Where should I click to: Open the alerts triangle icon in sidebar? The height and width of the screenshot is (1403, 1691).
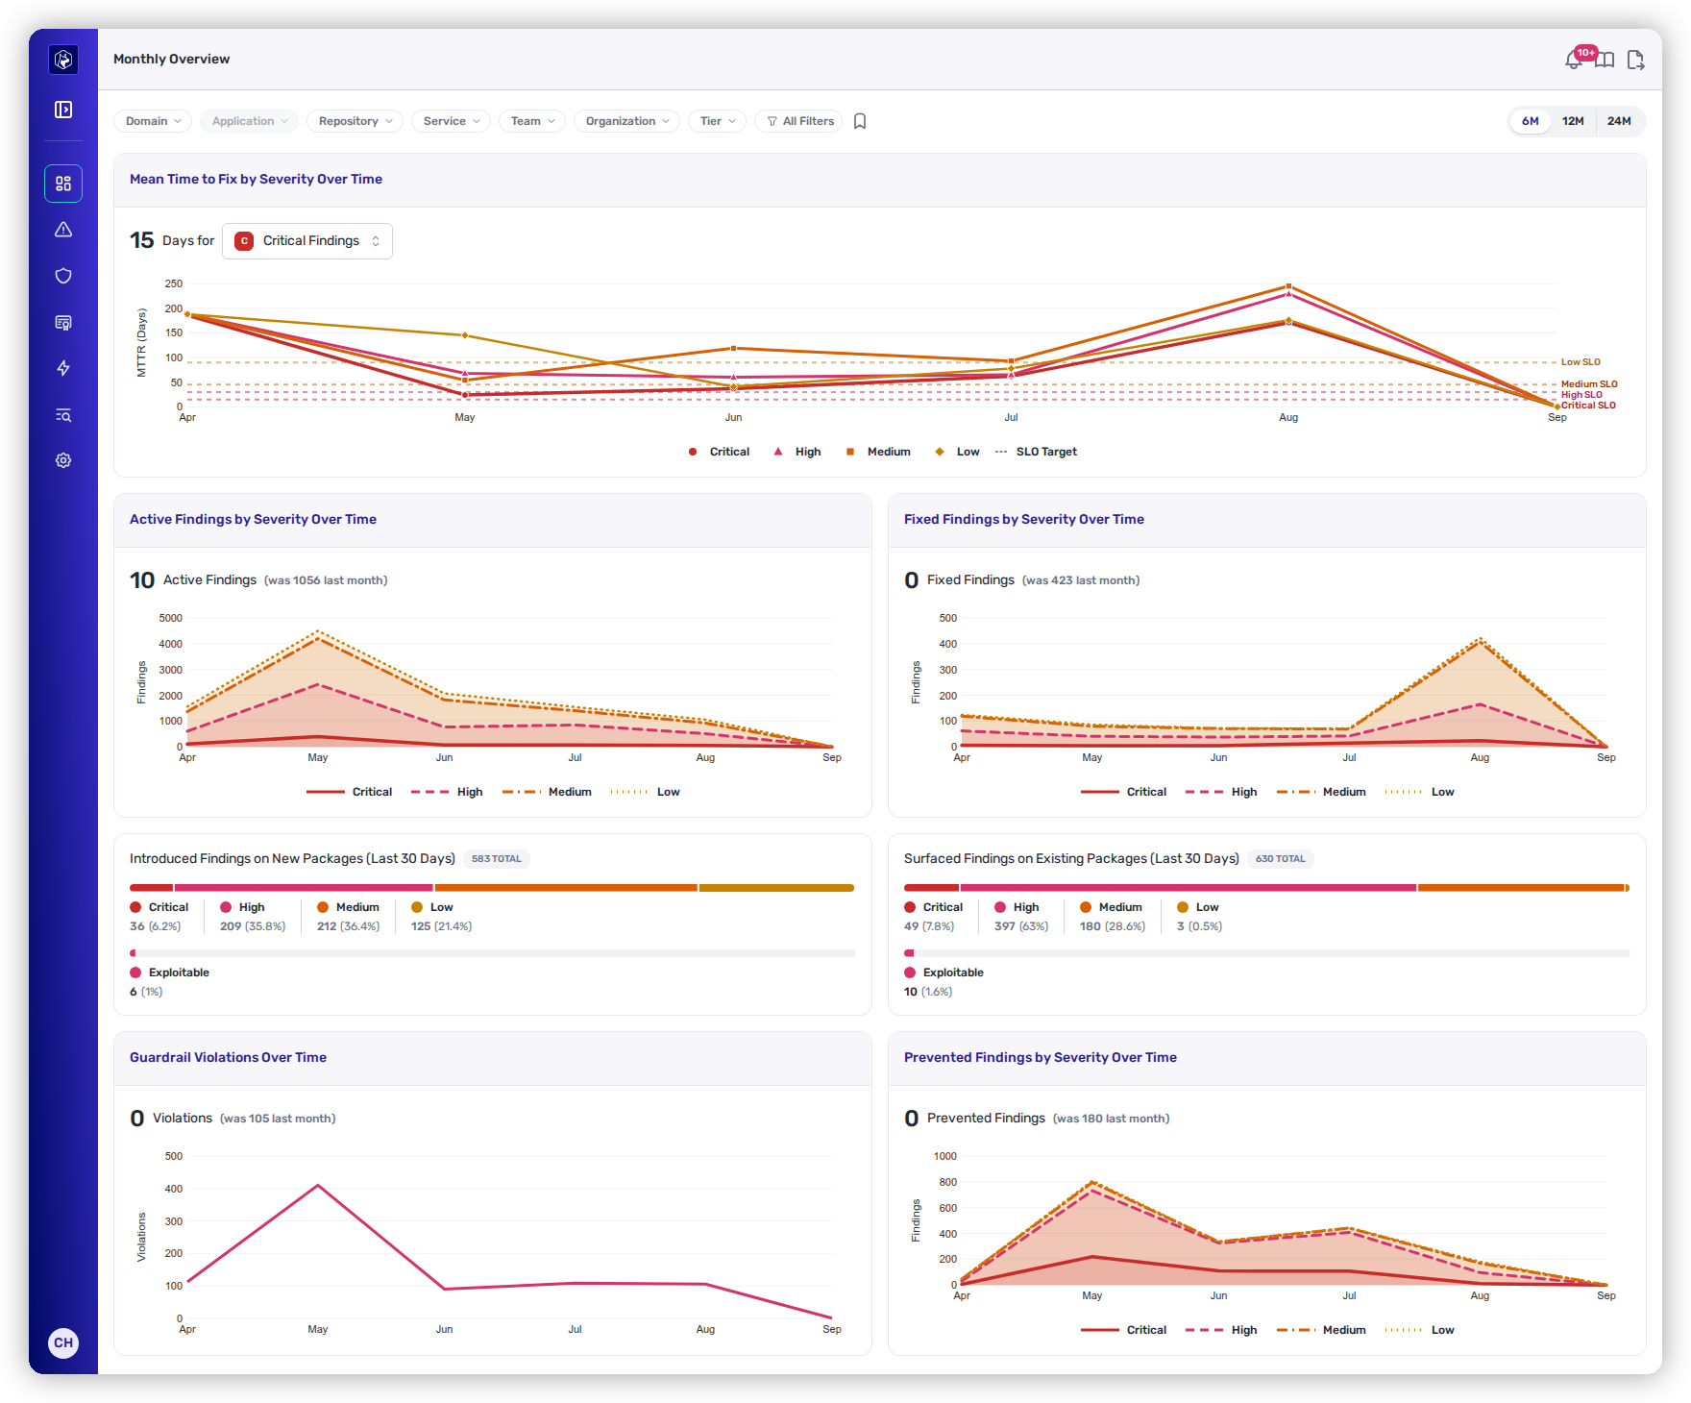pyautogui.click(x=63, y=230)
